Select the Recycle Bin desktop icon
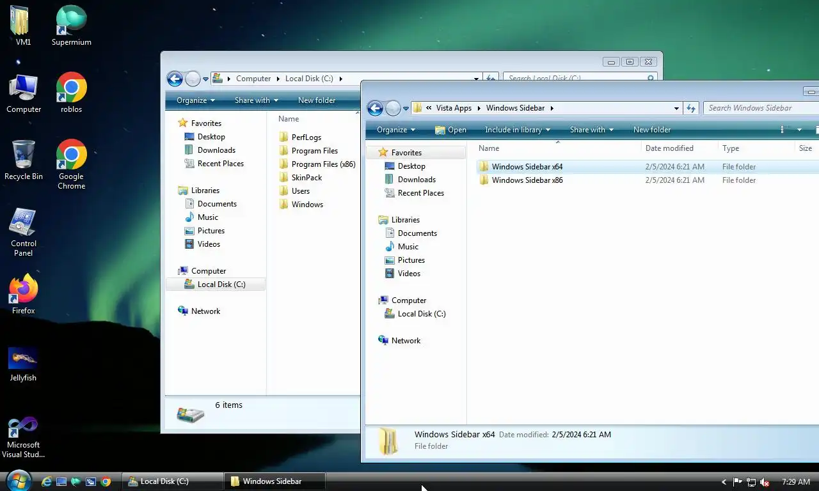This screenshot has height=491, width=819. (x=24, y=160)
